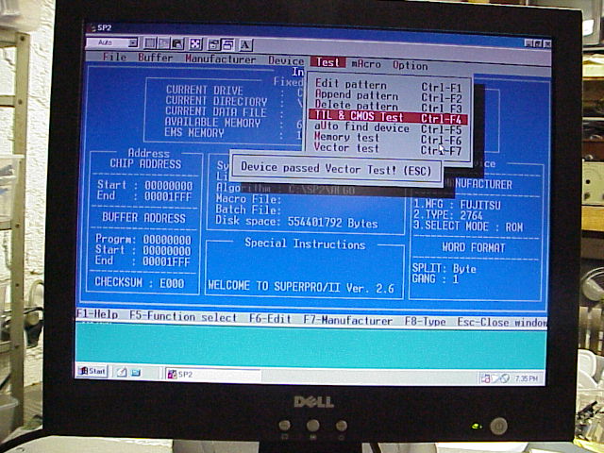Click the Disk space: 554401792 Bytes line
The image size is (604, 453).
(x=296, y=223)
